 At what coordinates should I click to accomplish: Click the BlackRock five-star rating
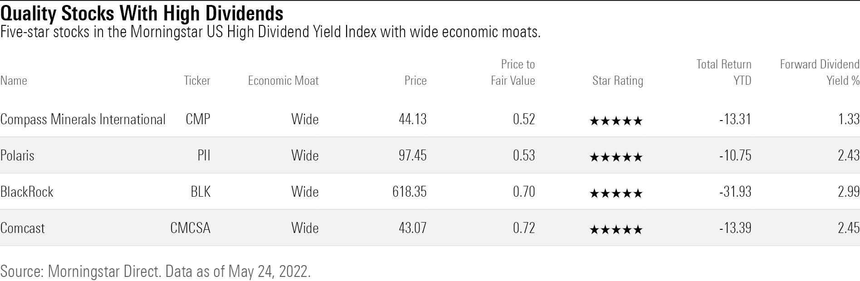coord(616,193)
